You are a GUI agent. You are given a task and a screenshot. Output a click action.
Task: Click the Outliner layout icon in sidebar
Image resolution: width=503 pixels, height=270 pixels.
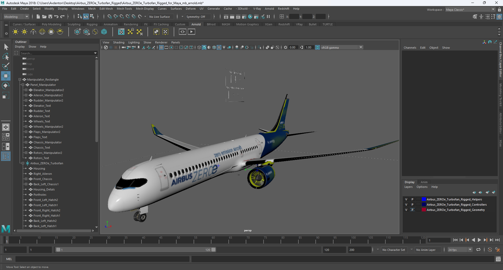click(x=6, y=156)
